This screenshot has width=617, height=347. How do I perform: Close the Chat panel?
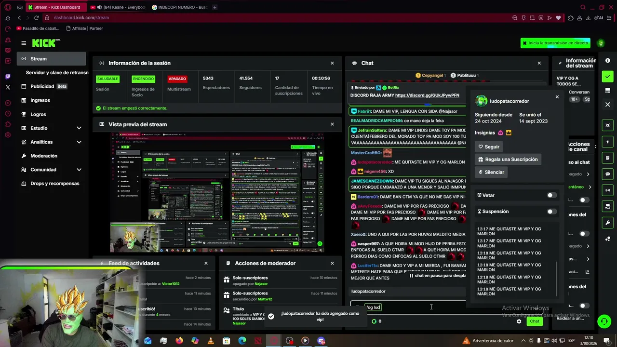click(539, 63)
